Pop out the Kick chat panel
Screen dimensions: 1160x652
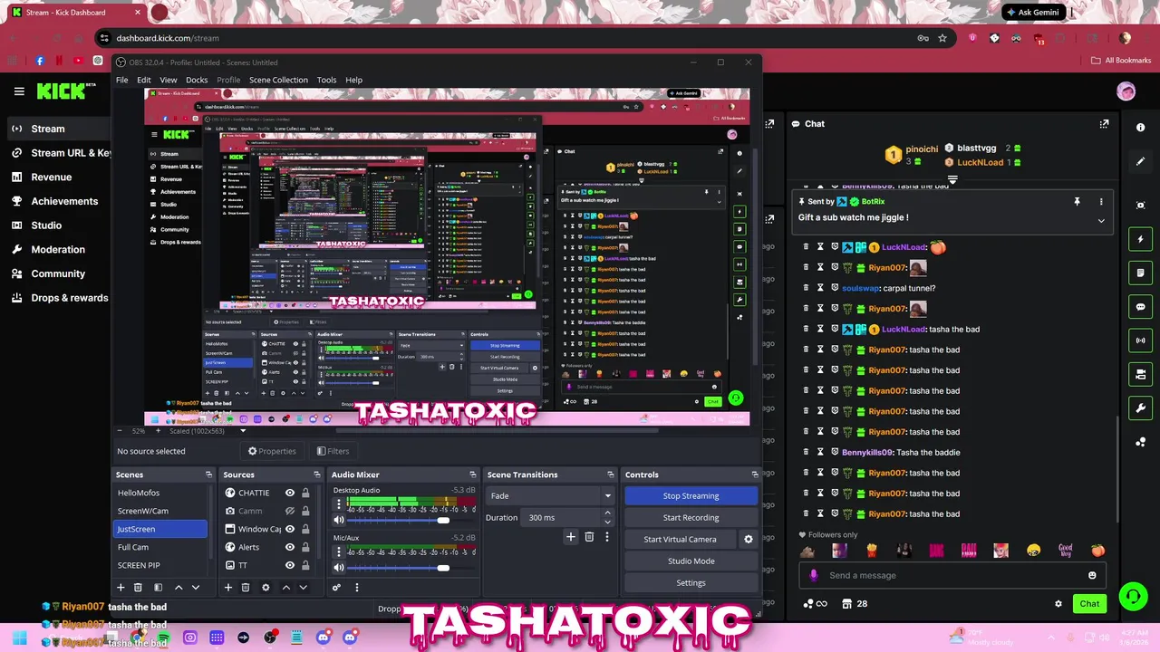tap(1104, 124)
